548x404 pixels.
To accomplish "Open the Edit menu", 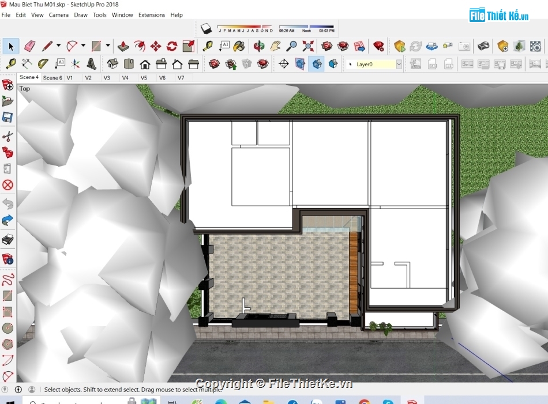I will (21, 15).
